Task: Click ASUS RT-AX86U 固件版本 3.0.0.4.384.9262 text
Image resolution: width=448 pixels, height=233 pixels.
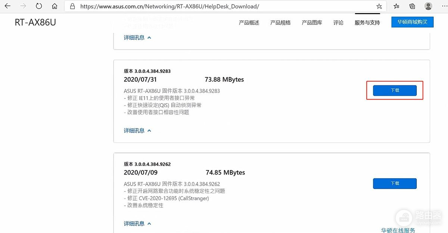Action: [x=172, y=184]
